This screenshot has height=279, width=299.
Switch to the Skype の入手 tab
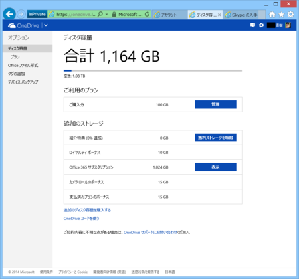point(241,15)
